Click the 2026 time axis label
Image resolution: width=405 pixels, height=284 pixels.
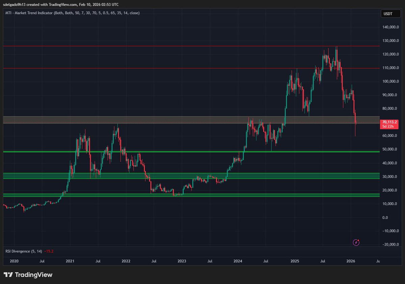coord(351,261)
